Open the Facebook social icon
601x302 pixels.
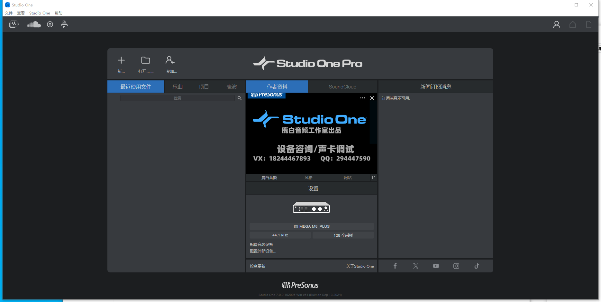pos(395,266)
